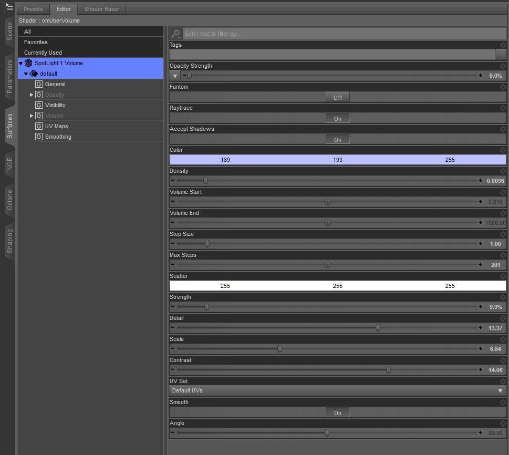Click the General group G icon
This screenshot has width=509, height=455.
tap(39, 84)
